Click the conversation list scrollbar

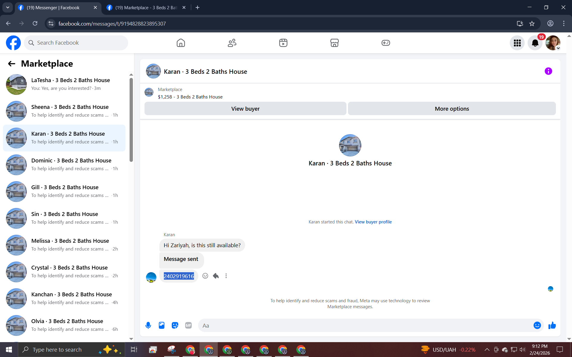point(131,119)
